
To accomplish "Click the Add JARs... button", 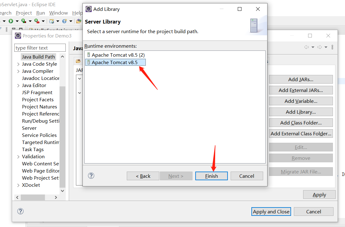I will click(301, 79).
